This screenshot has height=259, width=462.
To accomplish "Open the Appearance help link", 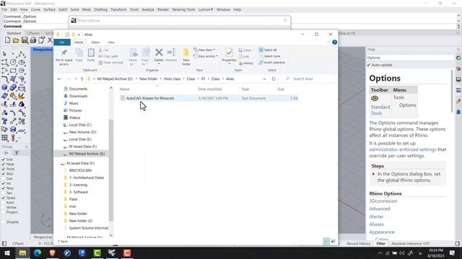I will (x=382, y=232).
